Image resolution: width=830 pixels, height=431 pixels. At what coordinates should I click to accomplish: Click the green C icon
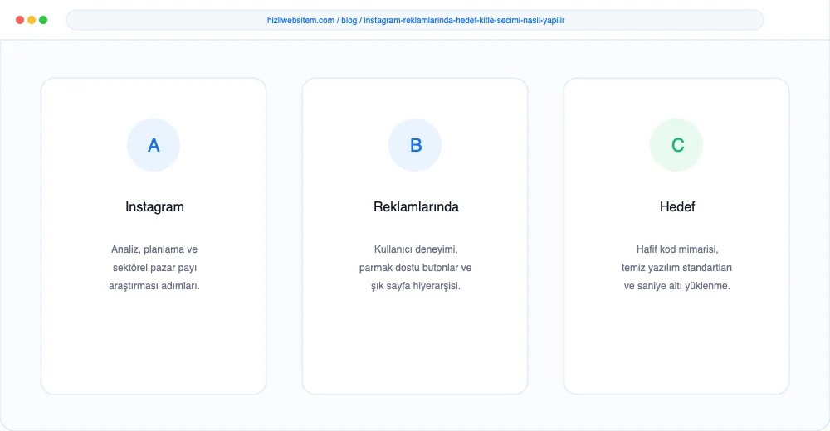pyautogui.click(x=676, y=145)
